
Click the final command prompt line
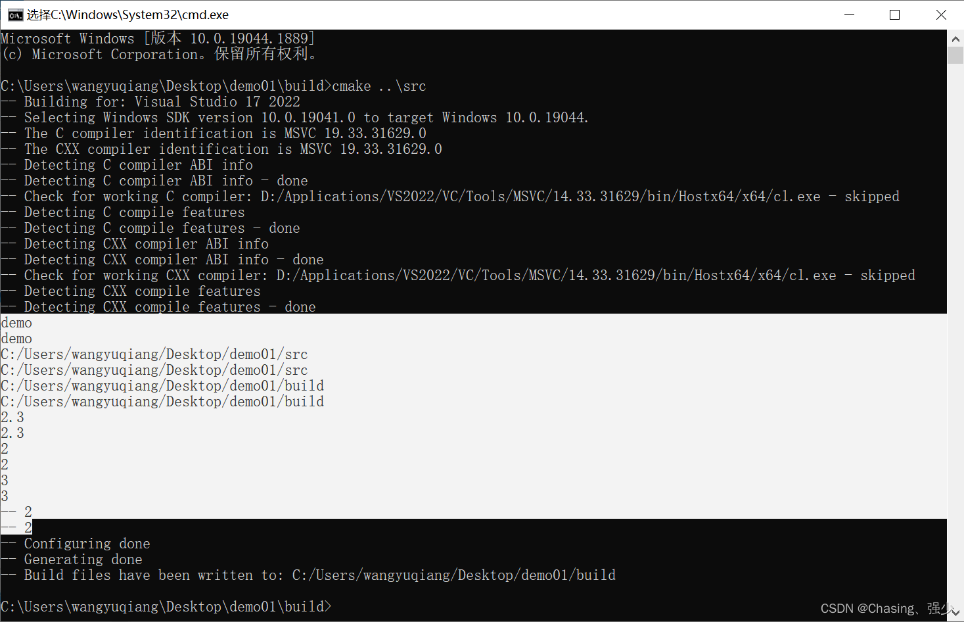point(166,607)
